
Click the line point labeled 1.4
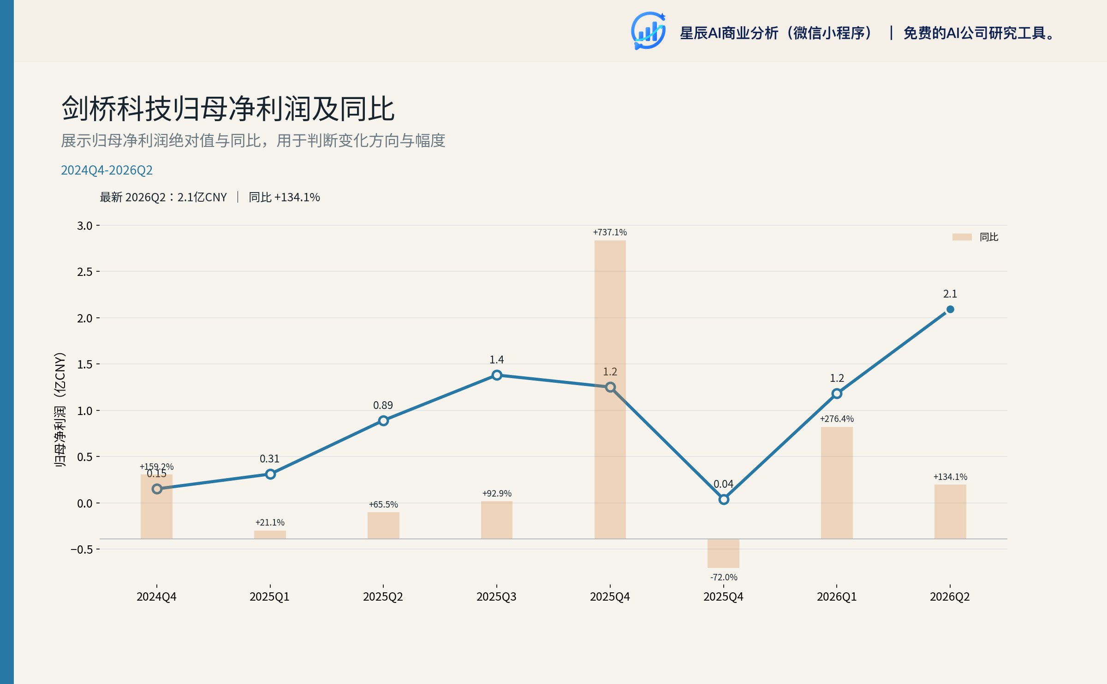point(497,375)
